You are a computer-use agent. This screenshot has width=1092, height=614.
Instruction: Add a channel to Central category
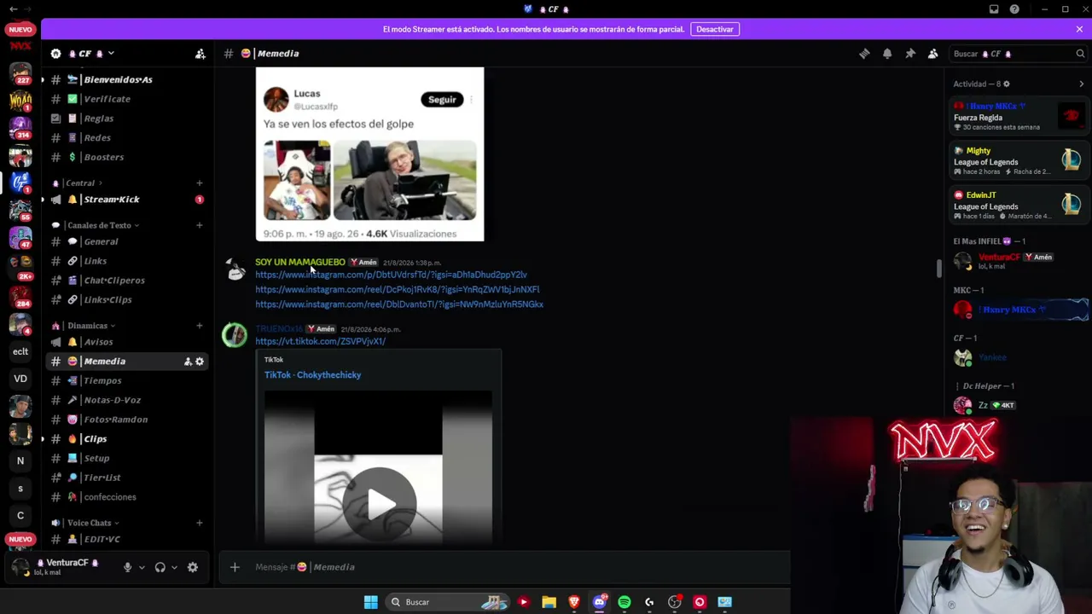pyautogui.click(x=200, y=183)
